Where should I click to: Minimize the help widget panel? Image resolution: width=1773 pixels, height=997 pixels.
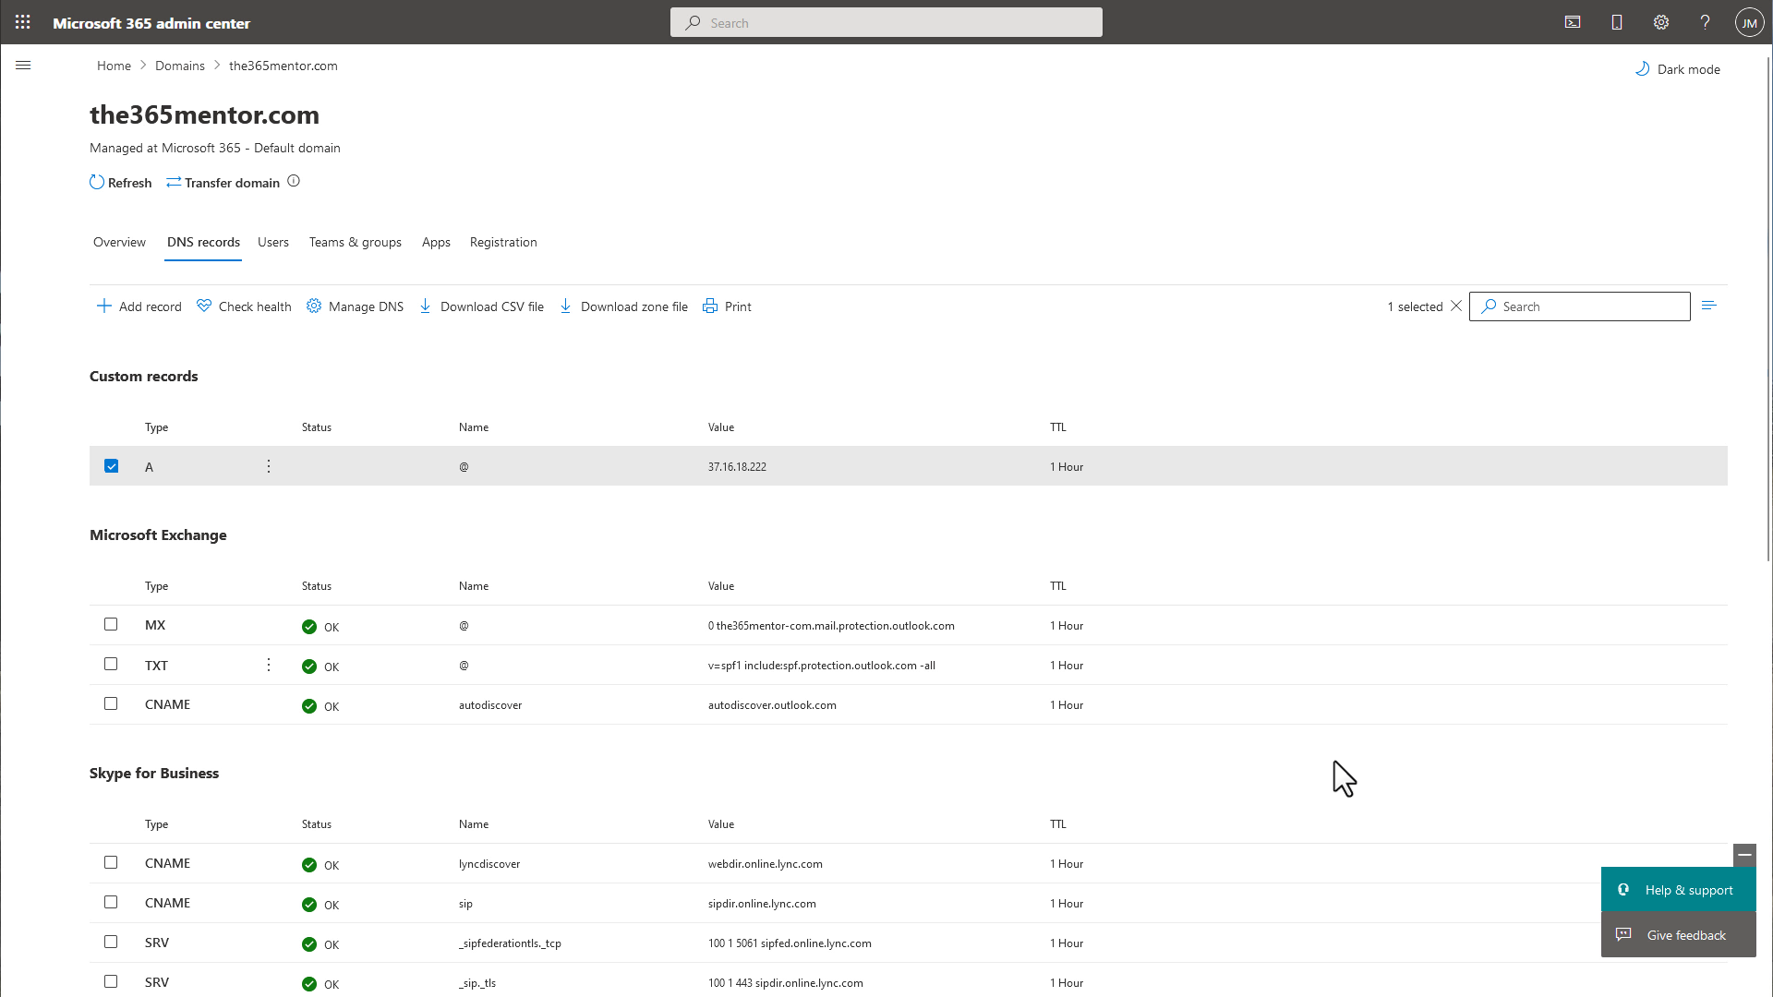pos(1744,855)
